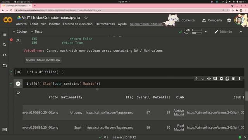
Task: Reload the browser page
Action: (11, 10)
